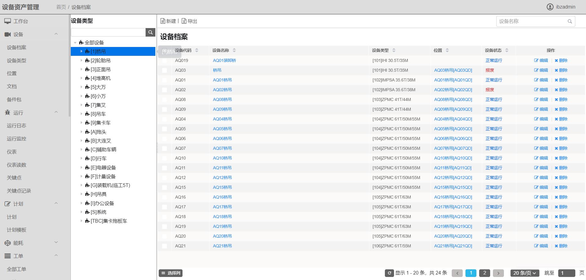Click the export icon 导出

[x=184, y=21]
